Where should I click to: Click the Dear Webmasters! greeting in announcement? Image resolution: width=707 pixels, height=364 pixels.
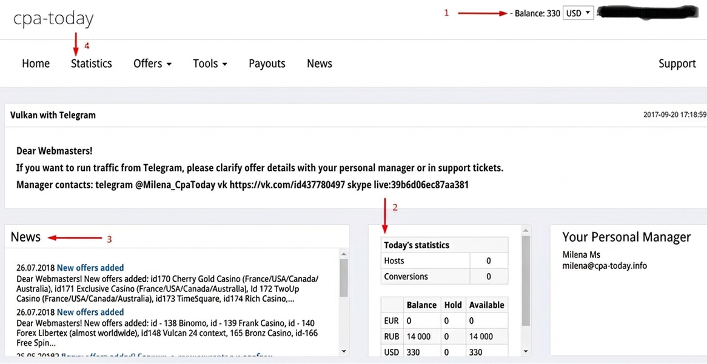click(x=55, y=151)
